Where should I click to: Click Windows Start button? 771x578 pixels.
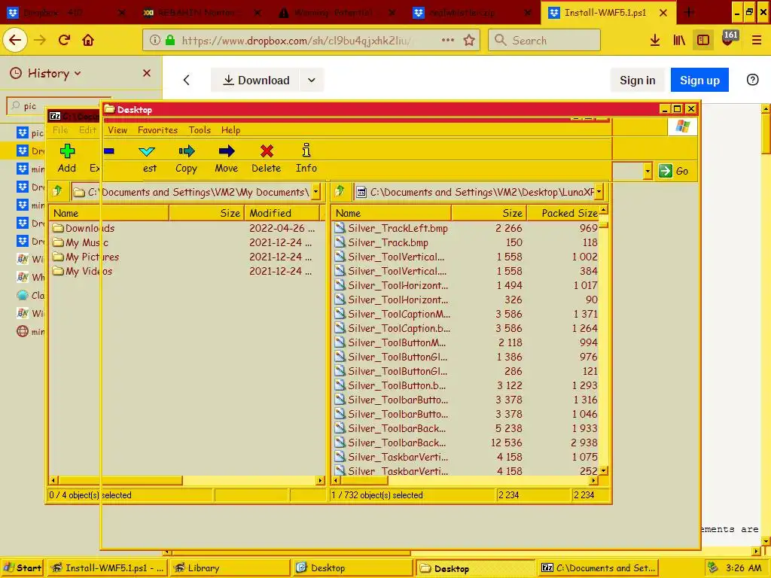click(23, 567)
